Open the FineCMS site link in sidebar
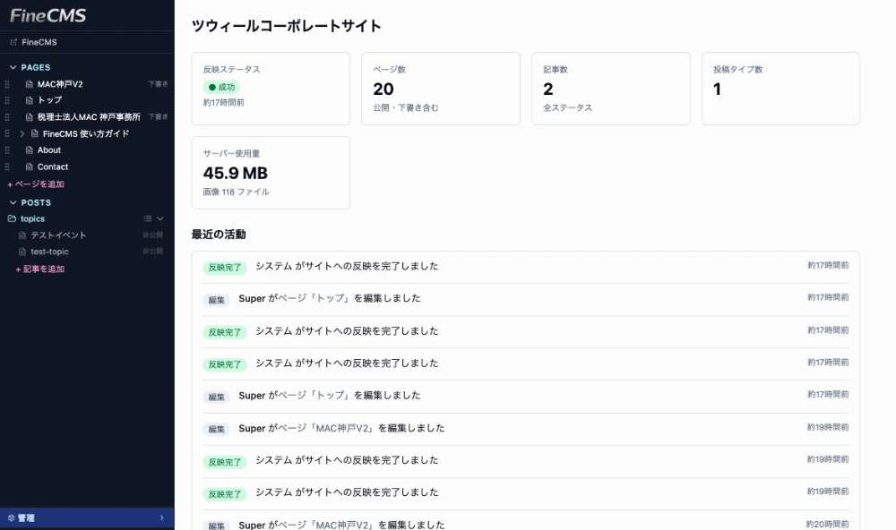Screen dimensions: 896x530 [x=39, y=42]
